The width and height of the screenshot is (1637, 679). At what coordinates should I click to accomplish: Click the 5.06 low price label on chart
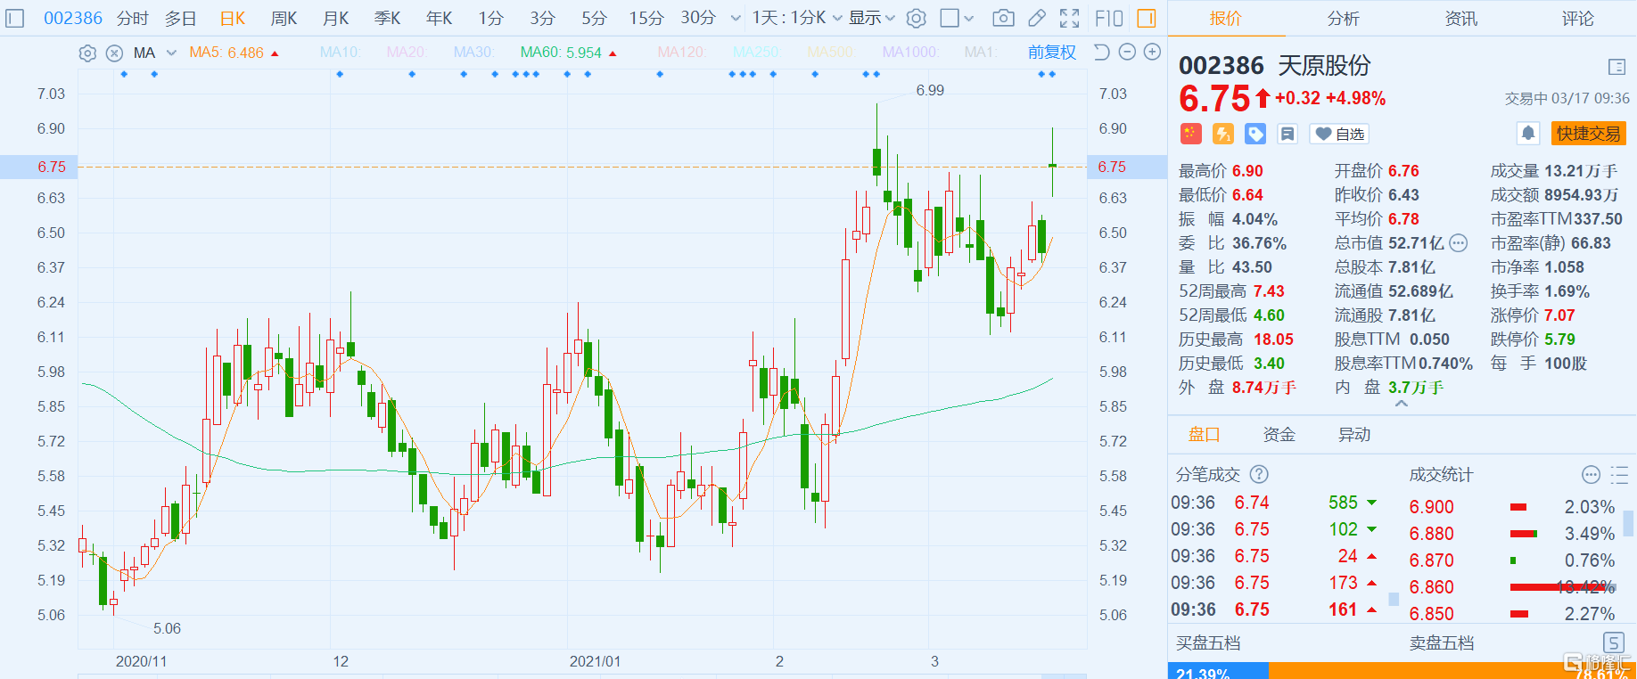coord(167,628)
